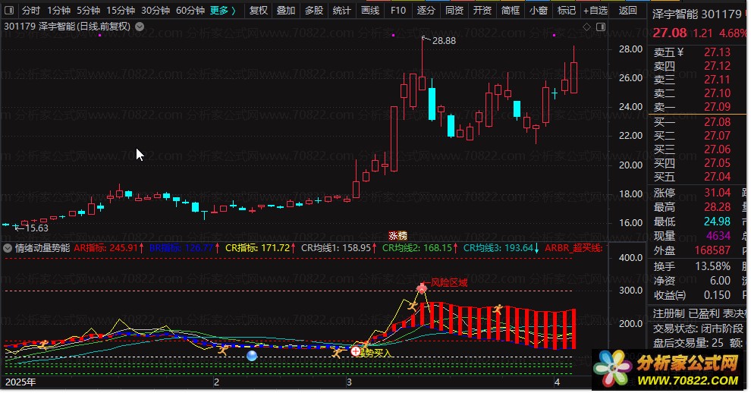
Task: Toggle 复权 price adjustment
Action: (259, 11)
